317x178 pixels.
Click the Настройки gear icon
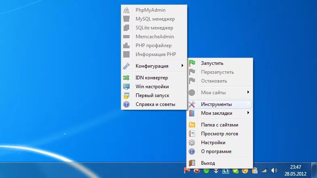[x=192, y=143]
